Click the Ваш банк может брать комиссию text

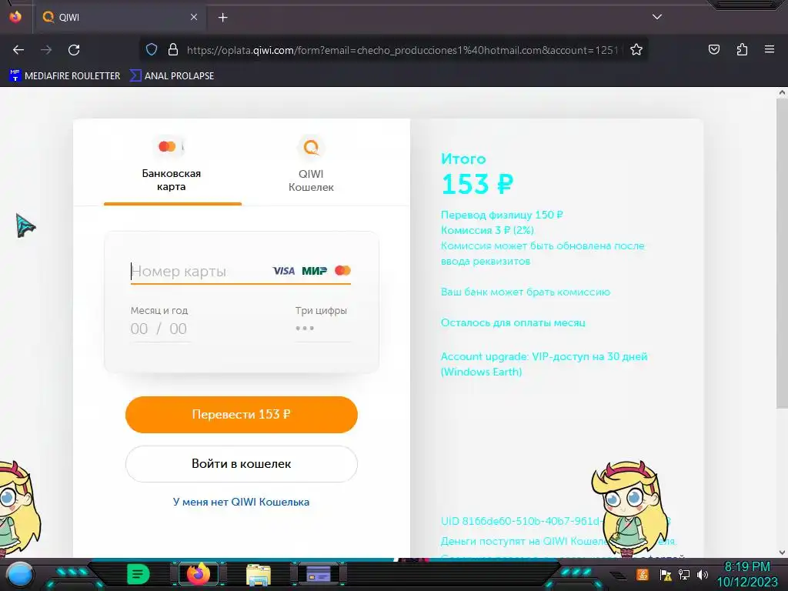(525, 292)
